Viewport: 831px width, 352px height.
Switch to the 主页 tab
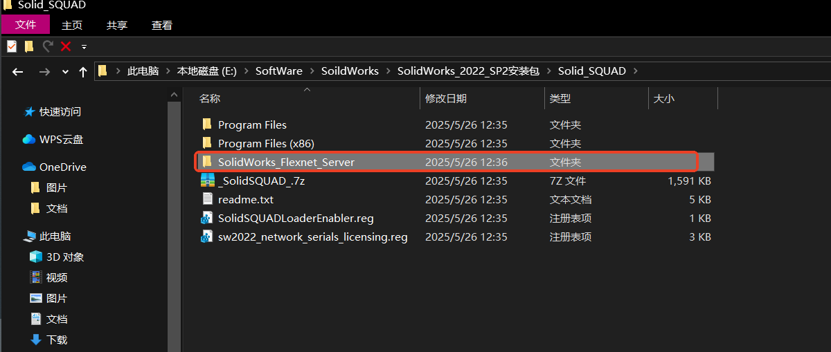click(72, 25)
